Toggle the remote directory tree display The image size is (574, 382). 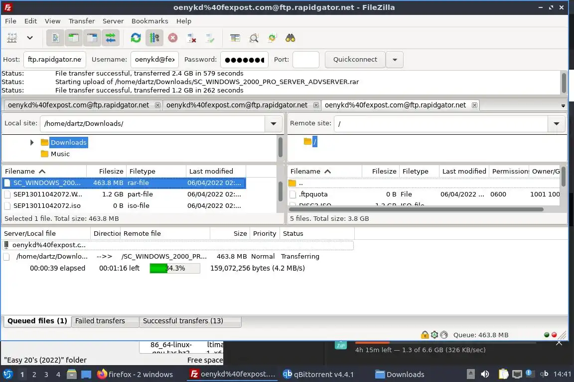[x=92, y=38]
